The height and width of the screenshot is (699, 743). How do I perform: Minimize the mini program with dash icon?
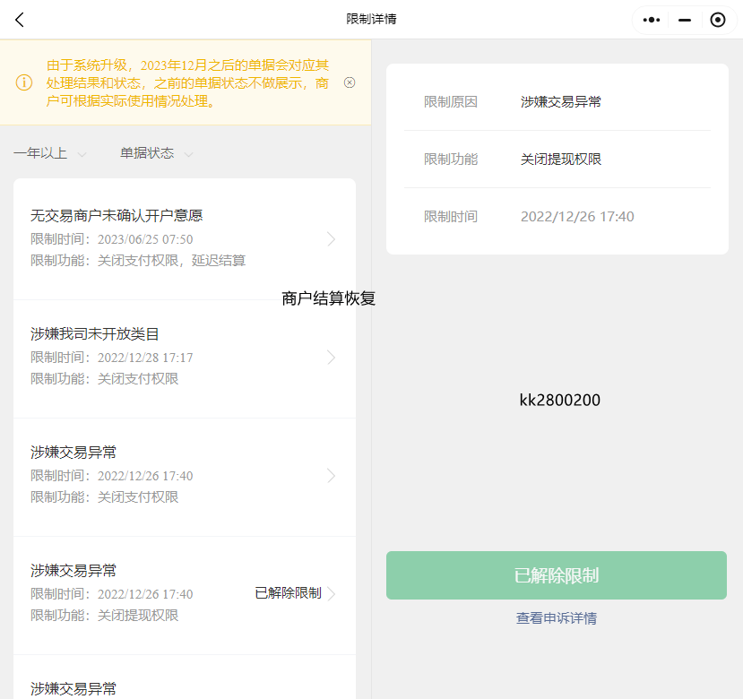684,20
